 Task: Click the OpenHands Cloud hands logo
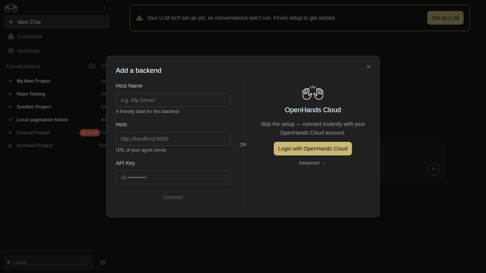coord(313,93)
